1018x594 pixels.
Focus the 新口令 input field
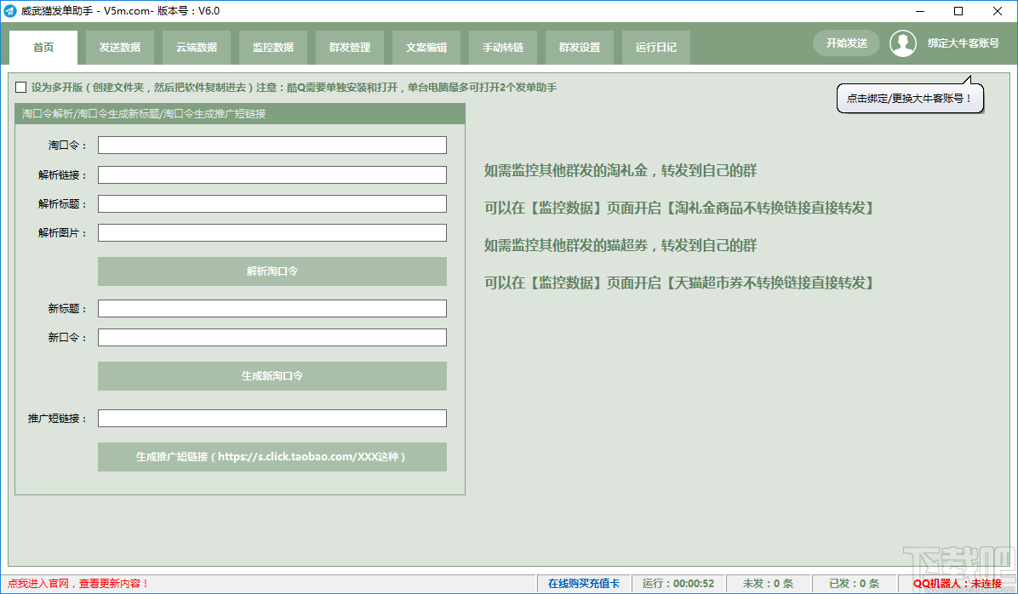point(272,338)
